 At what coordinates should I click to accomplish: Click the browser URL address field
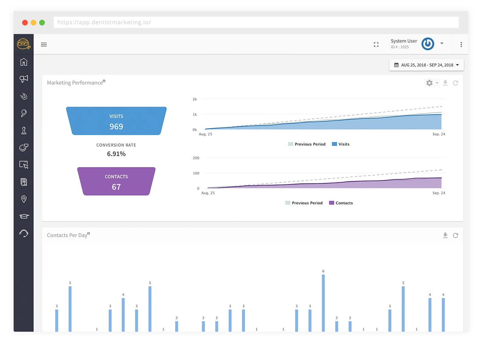pos(256,22)
